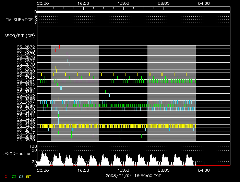Click the 12:00 tick on top axis
The image size is (240, 182).
[x=123, y=3]
